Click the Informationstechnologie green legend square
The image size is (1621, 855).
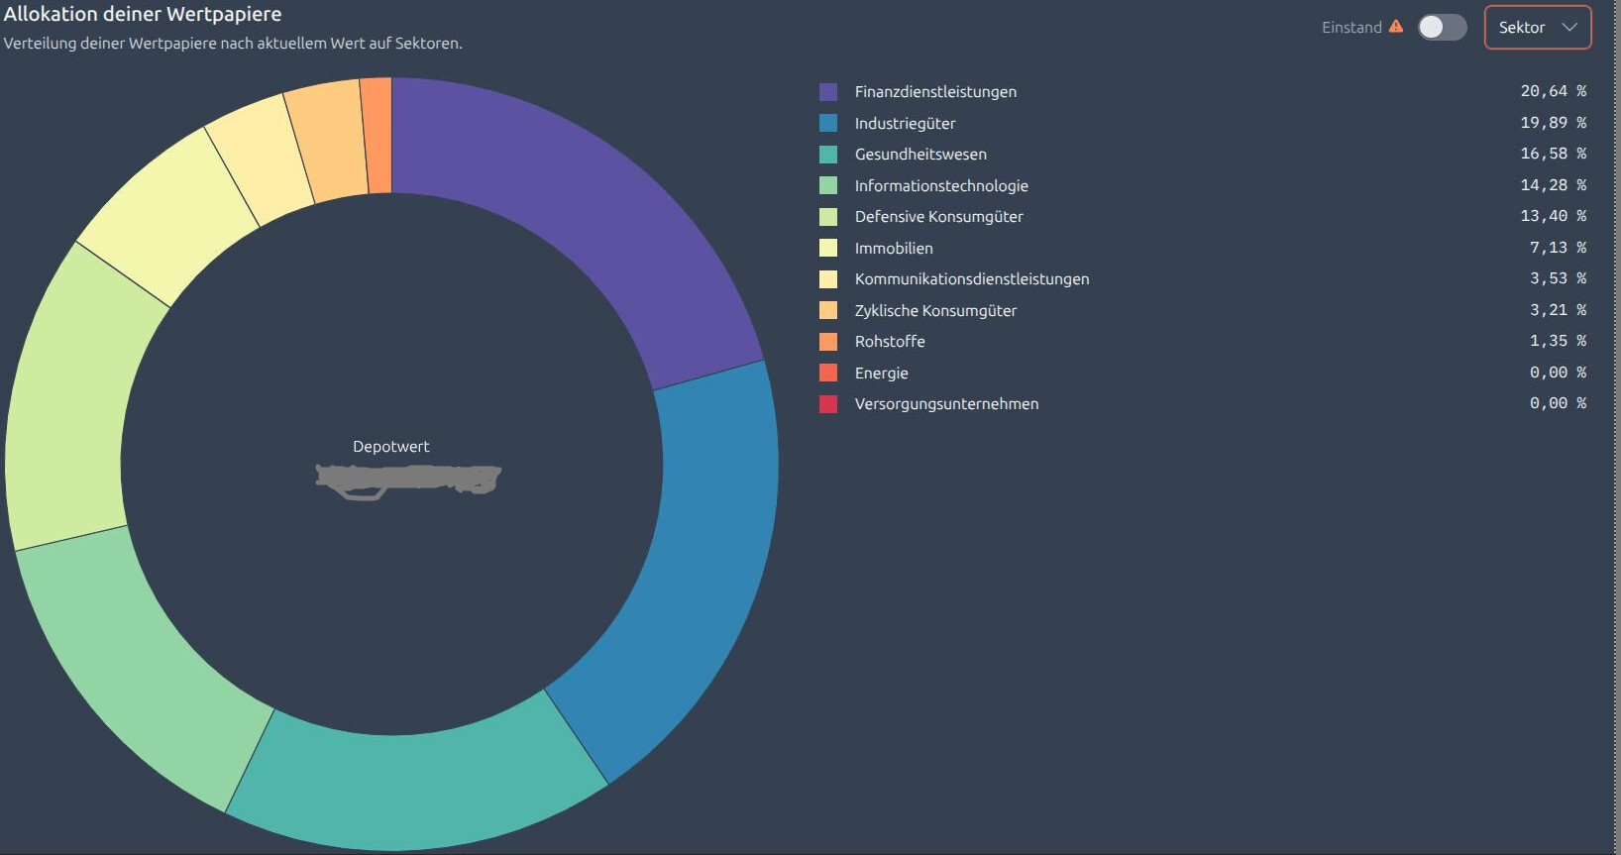[x=828, y=186]
